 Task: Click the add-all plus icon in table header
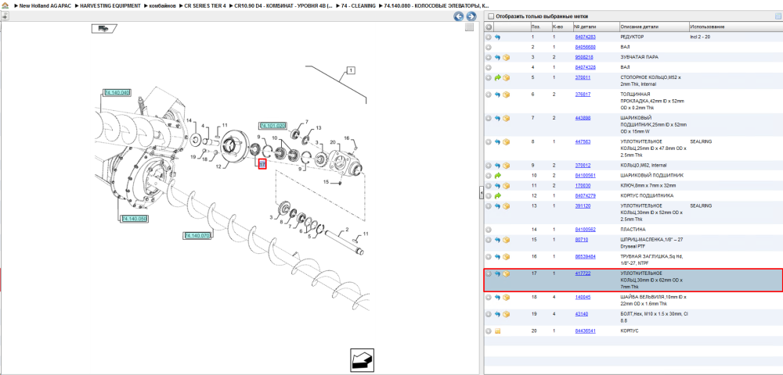pos(489,27)
